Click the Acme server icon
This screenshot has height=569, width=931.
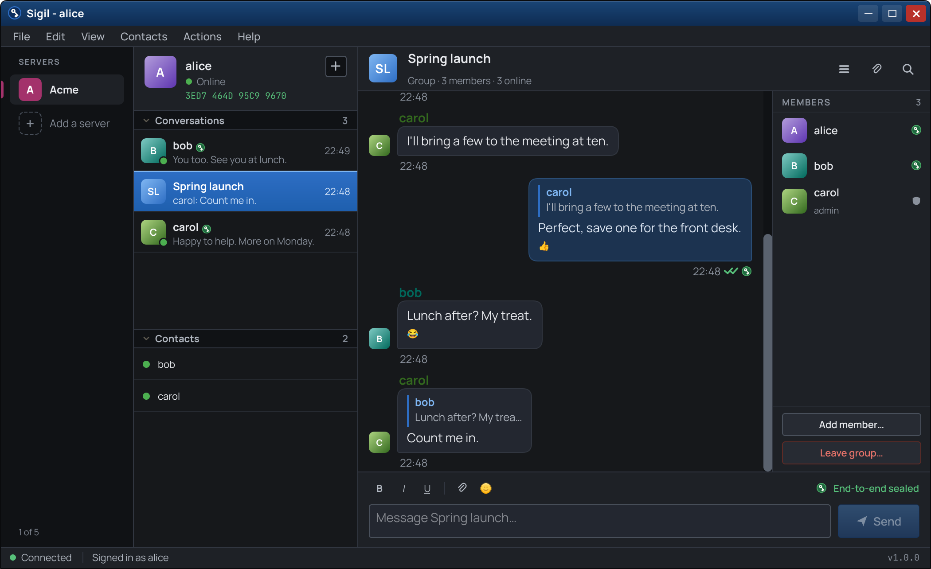pyautogui.click(x=30, y=90)
